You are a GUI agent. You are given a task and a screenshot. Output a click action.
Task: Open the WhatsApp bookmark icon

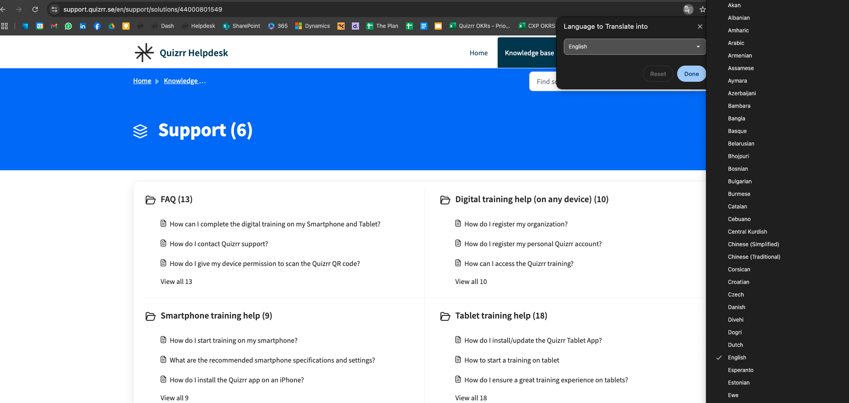68,26
